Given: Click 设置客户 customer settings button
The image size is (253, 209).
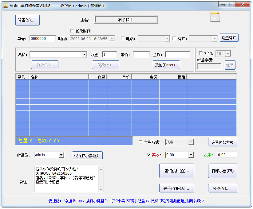Looking at the screenshot, I should [229, 38].
